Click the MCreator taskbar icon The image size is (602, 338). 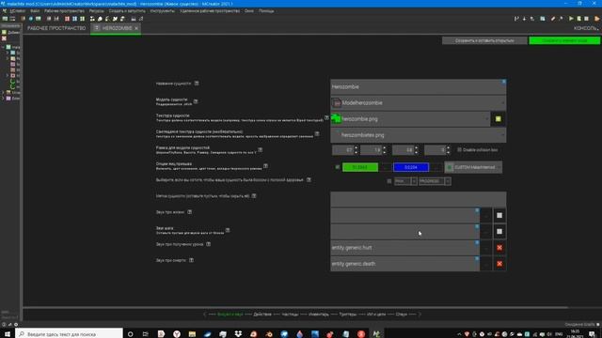(x=376, y=334)
